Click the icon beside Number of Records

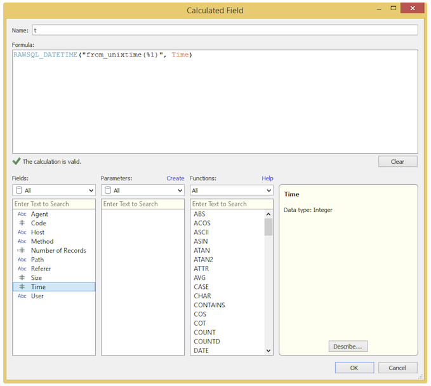[x=22, y=251]
